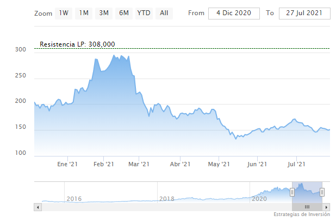This screenshot has height=222, width=336.
Task: Click the To date field
Action: tap(304, 13)
